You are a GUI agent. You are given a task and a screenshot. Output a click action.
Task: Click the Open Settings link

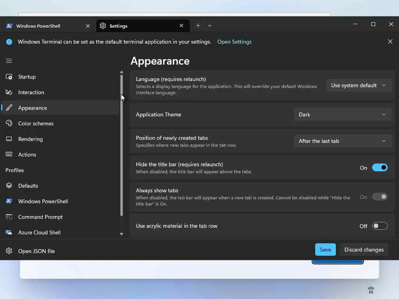(x=234, y=42)
